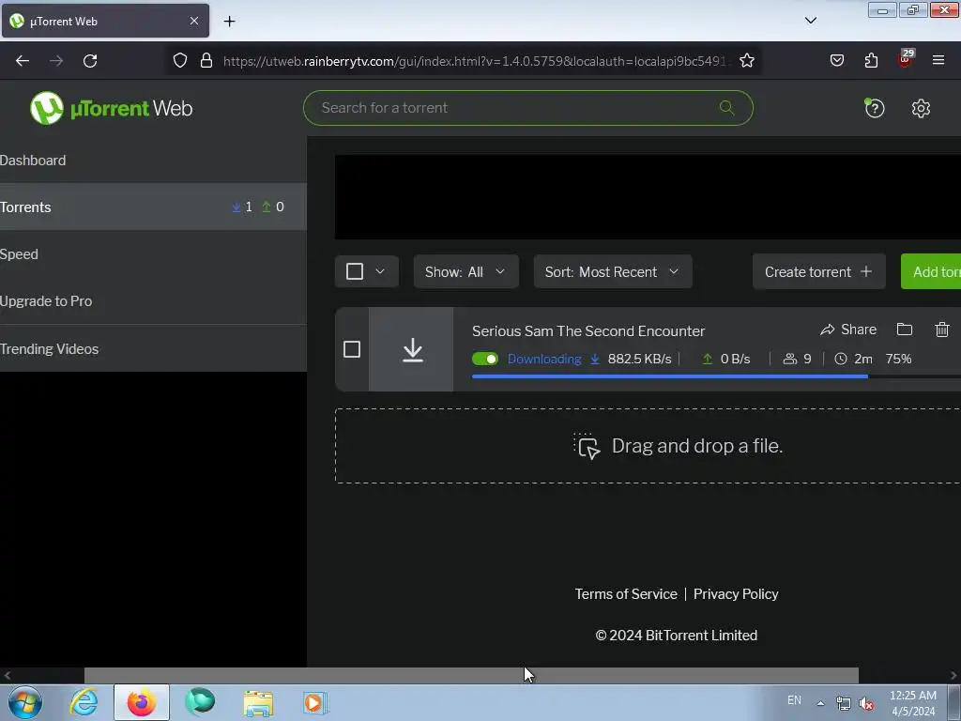This screenshot has width=961, height=721.
Task: Open the Windows Start menu
Action: (25, 702)
